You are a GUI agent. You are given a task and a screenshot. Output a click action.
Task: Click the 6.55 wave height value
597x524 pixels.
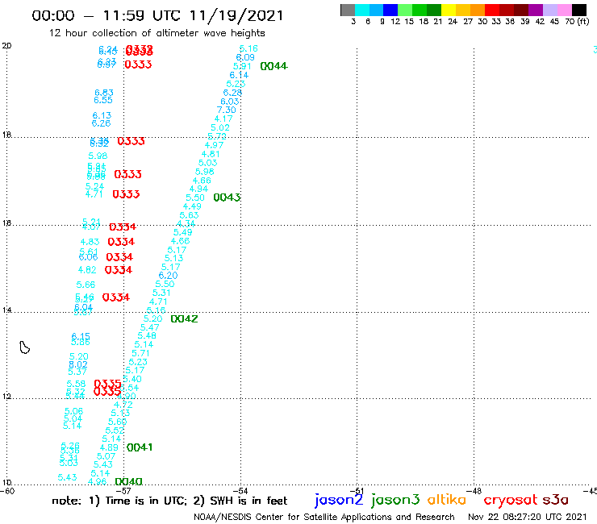[103, 101]
